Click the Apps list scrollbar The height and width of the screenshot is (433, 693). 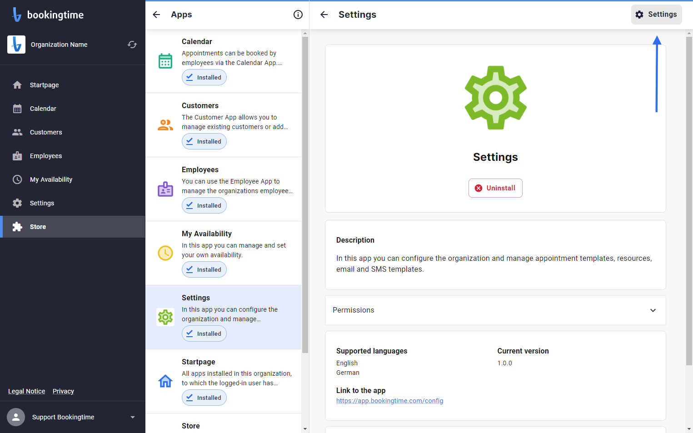tap(305, 194)
